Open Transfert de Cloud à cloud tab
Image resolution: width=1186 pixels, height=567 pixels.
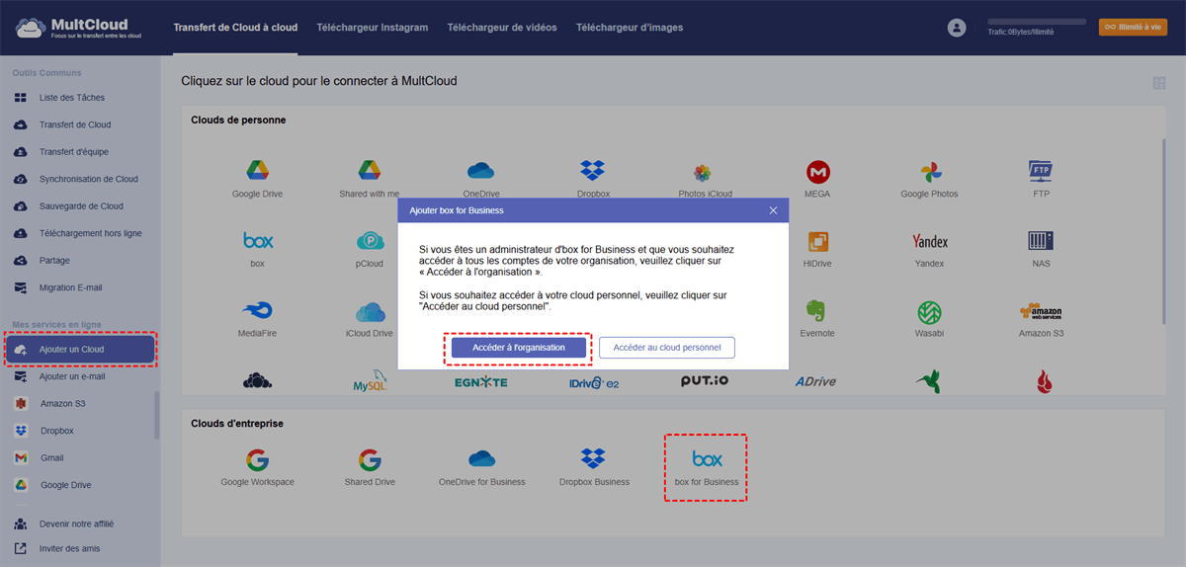(235, 28)
